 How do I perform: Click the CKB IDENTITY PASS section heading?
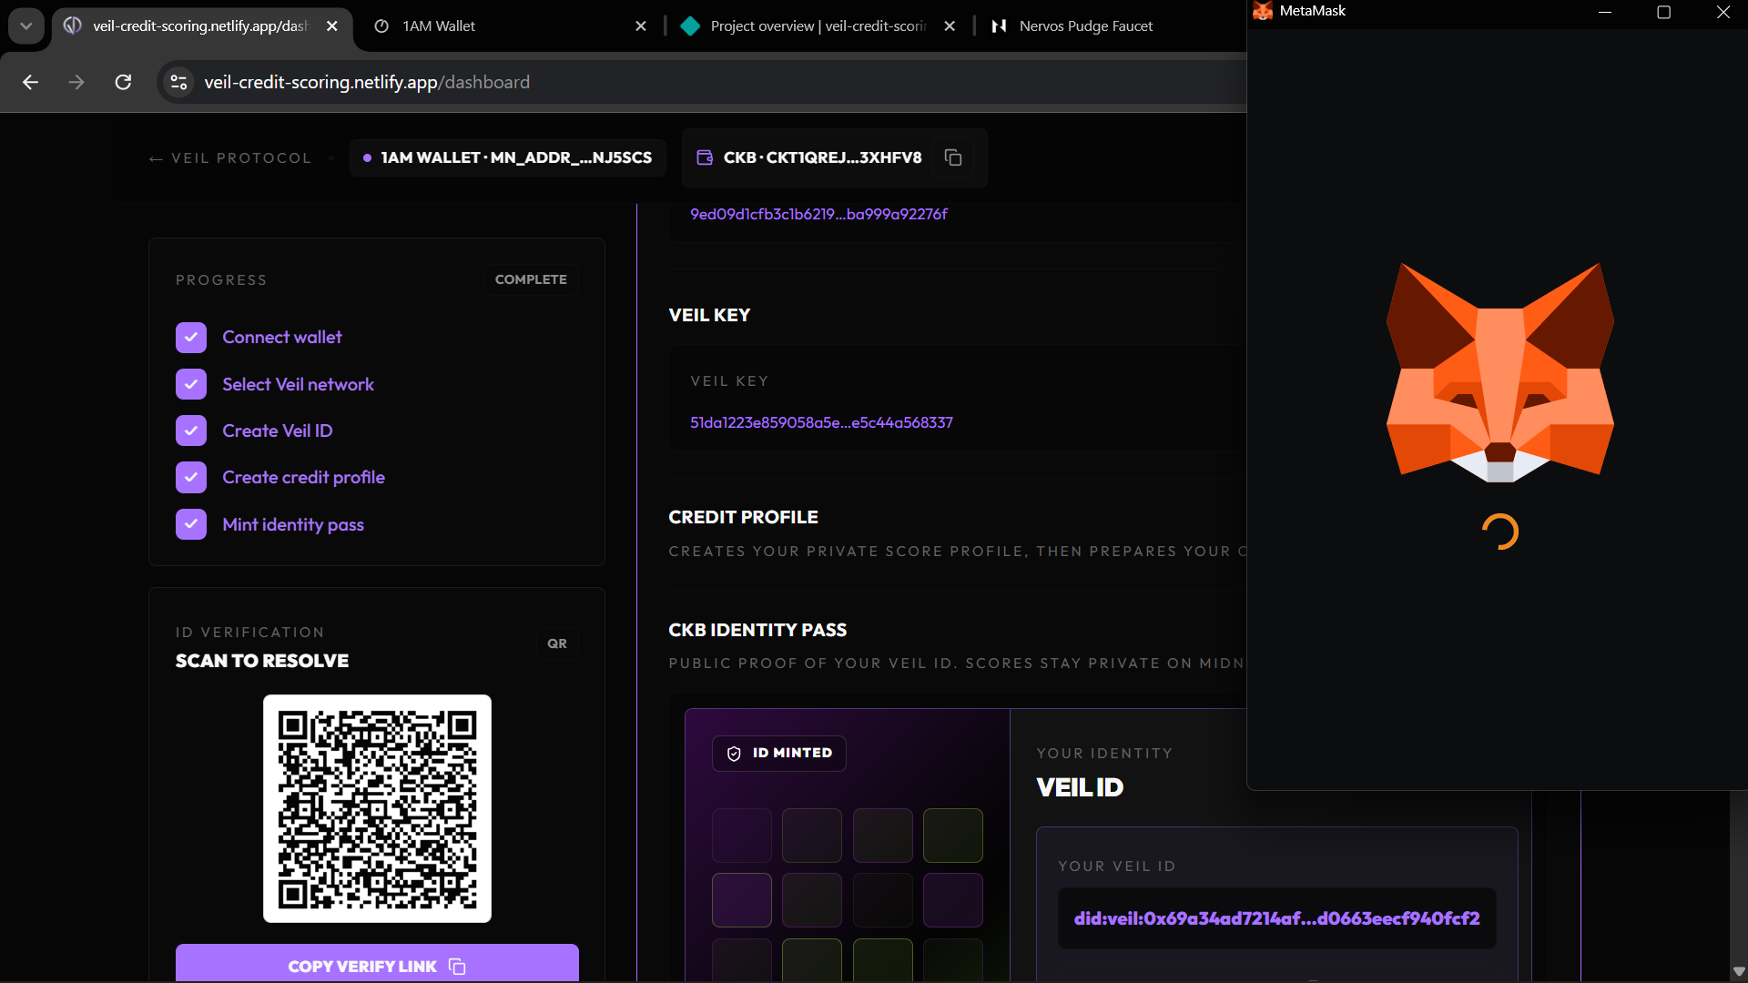[x=757, y=630]
